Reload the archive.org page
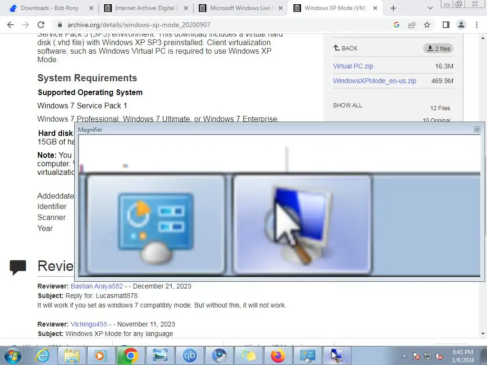The width and height of the screenshot is (487, 365). pyautogui.click(x=41, y=25)
